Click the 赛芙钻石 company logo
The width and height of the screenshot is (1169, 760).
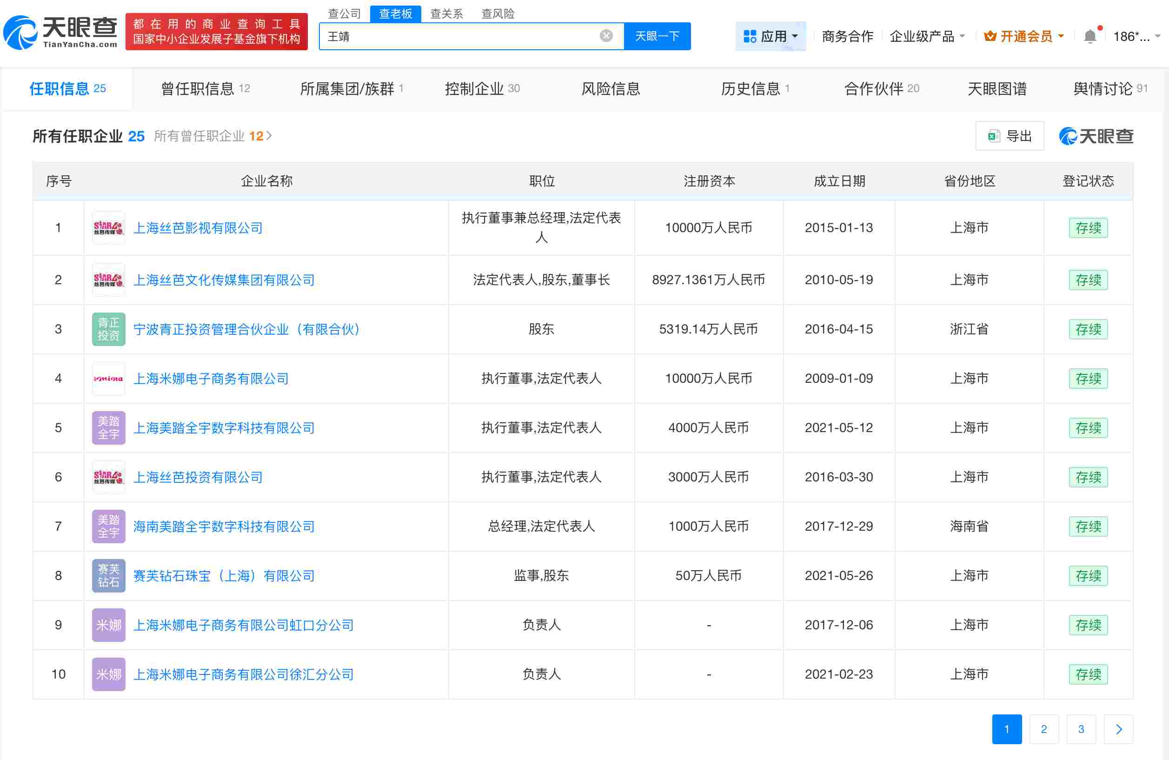108,575
